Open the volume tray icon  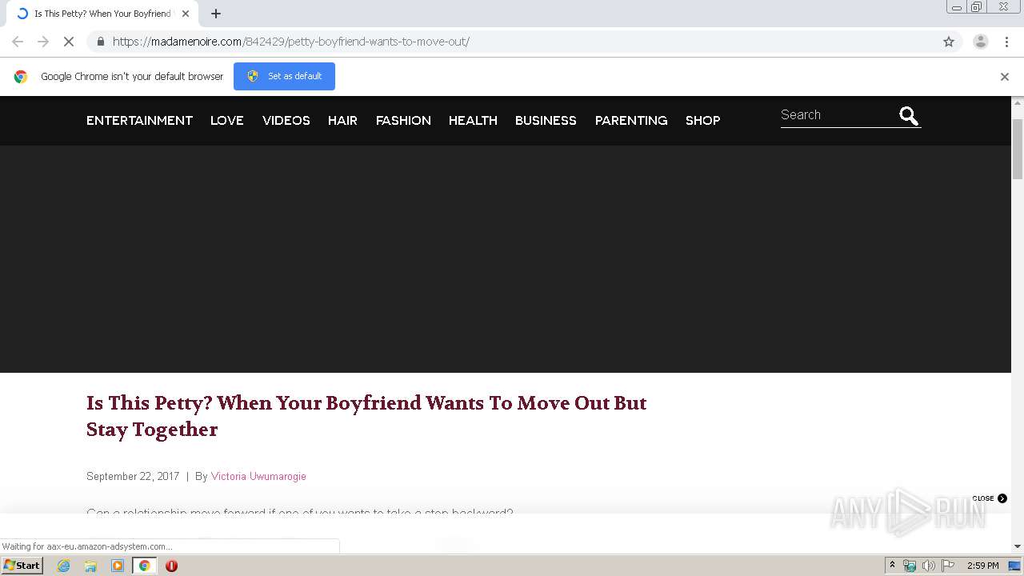(928, 566)
